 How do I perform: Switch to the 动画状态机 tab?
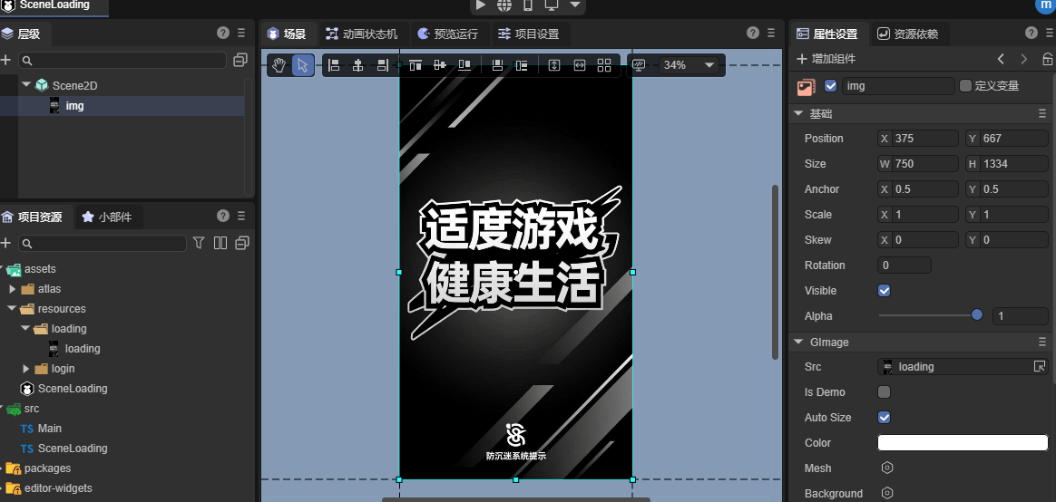pos(361,34)
